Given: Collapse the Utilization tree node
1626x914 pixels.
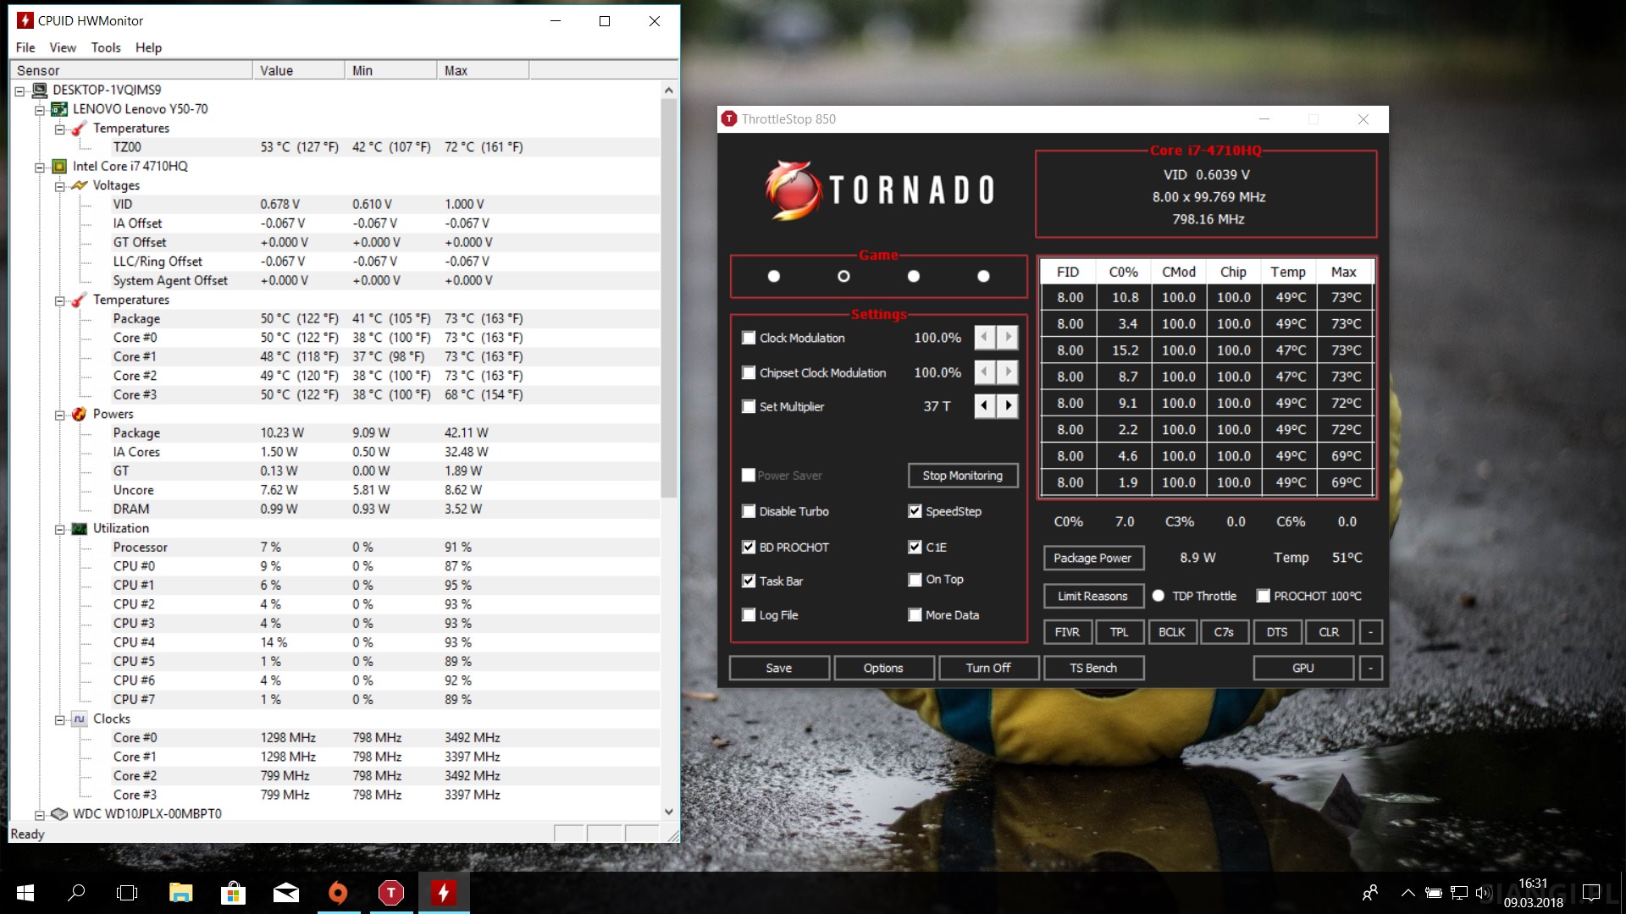Looking at the screenshot, I should pyautogui.click(x=60, y=529).
